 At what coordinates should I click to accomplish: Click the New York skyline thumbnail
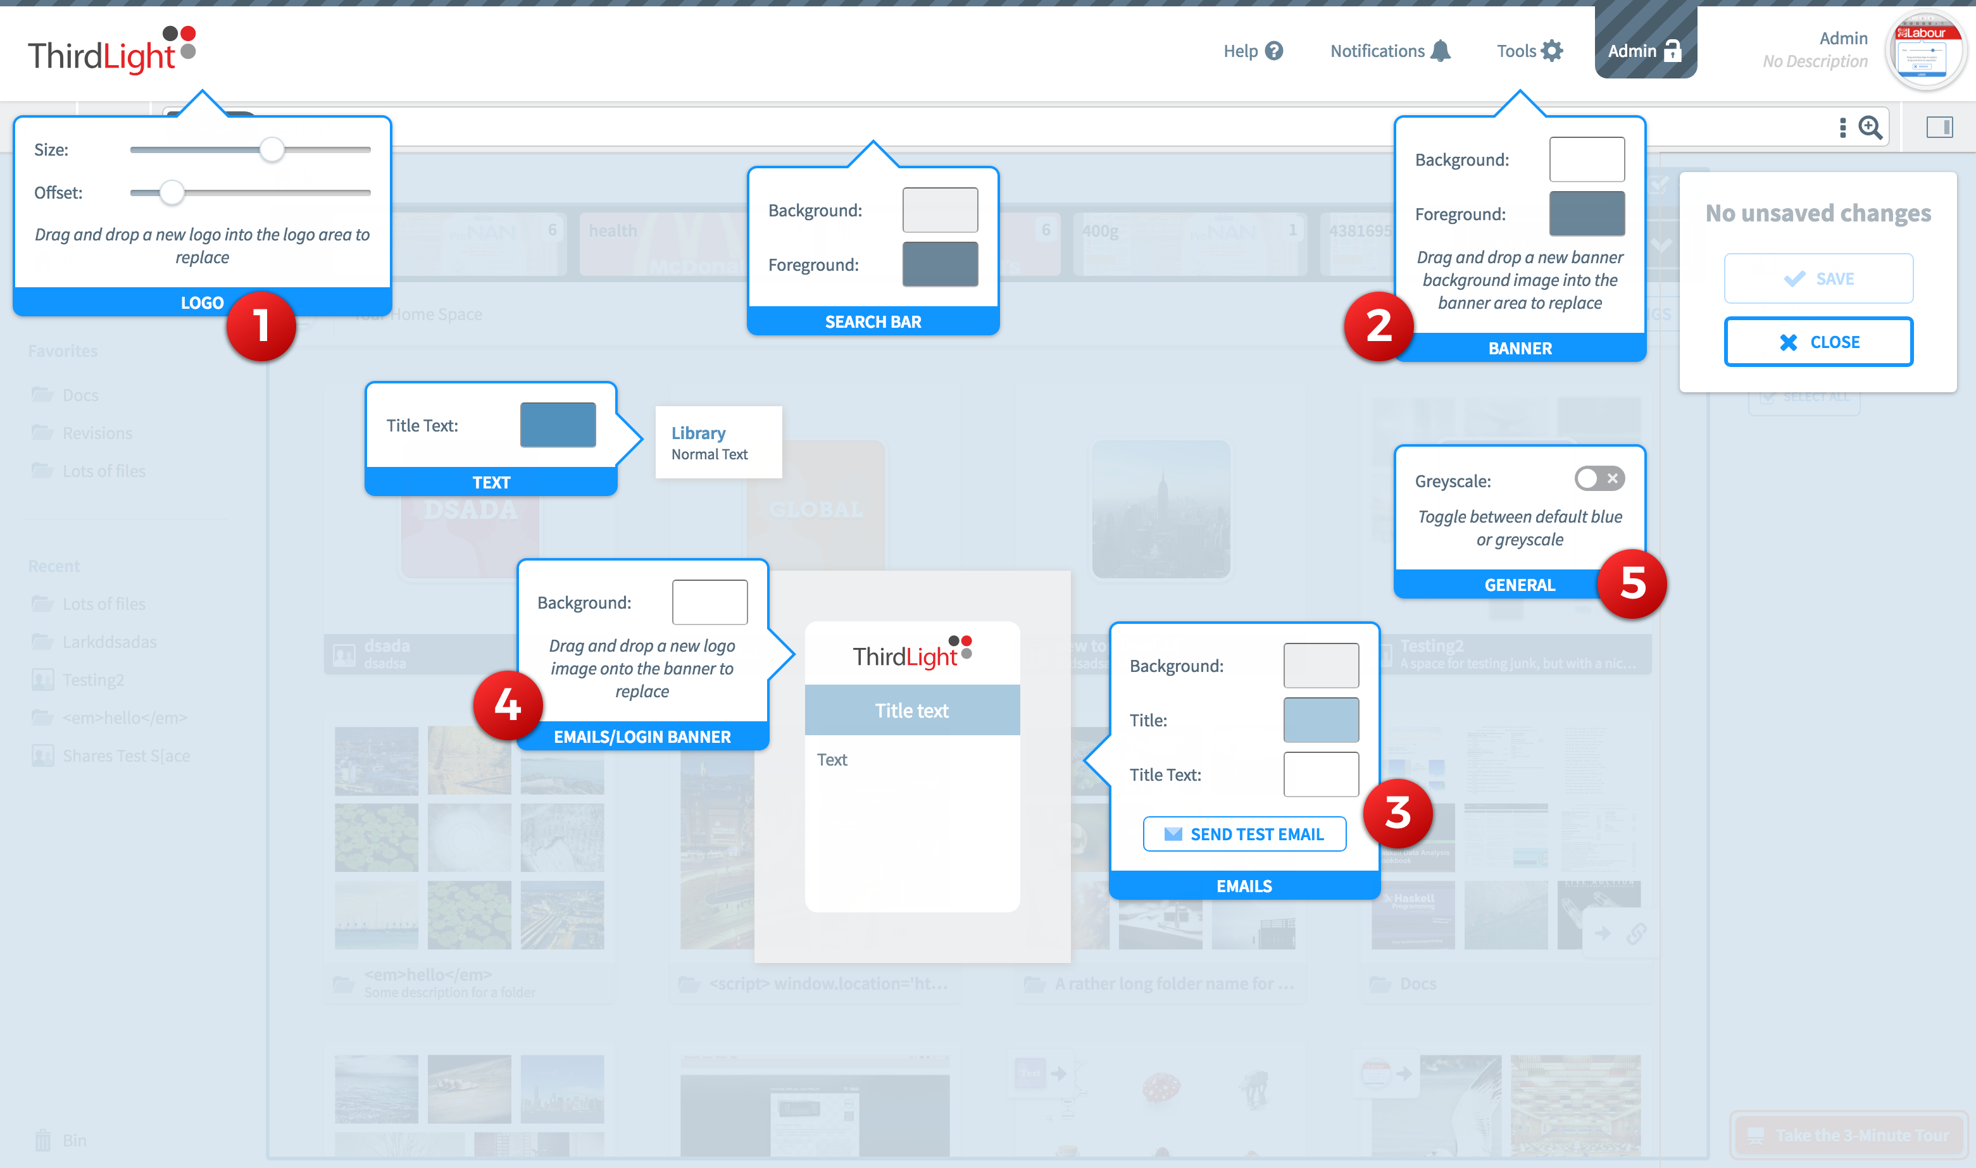pos(1160,509)
